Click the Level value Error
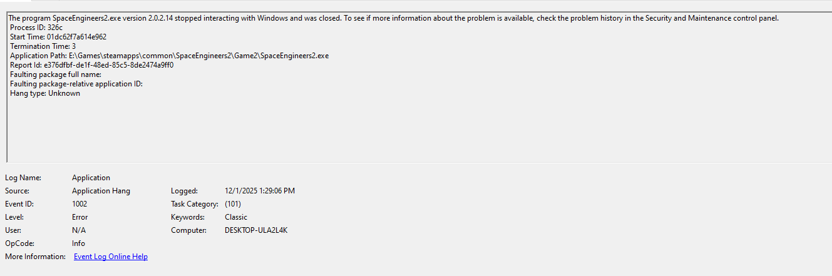Screen dimensions: 832x276 click(80, 217)
